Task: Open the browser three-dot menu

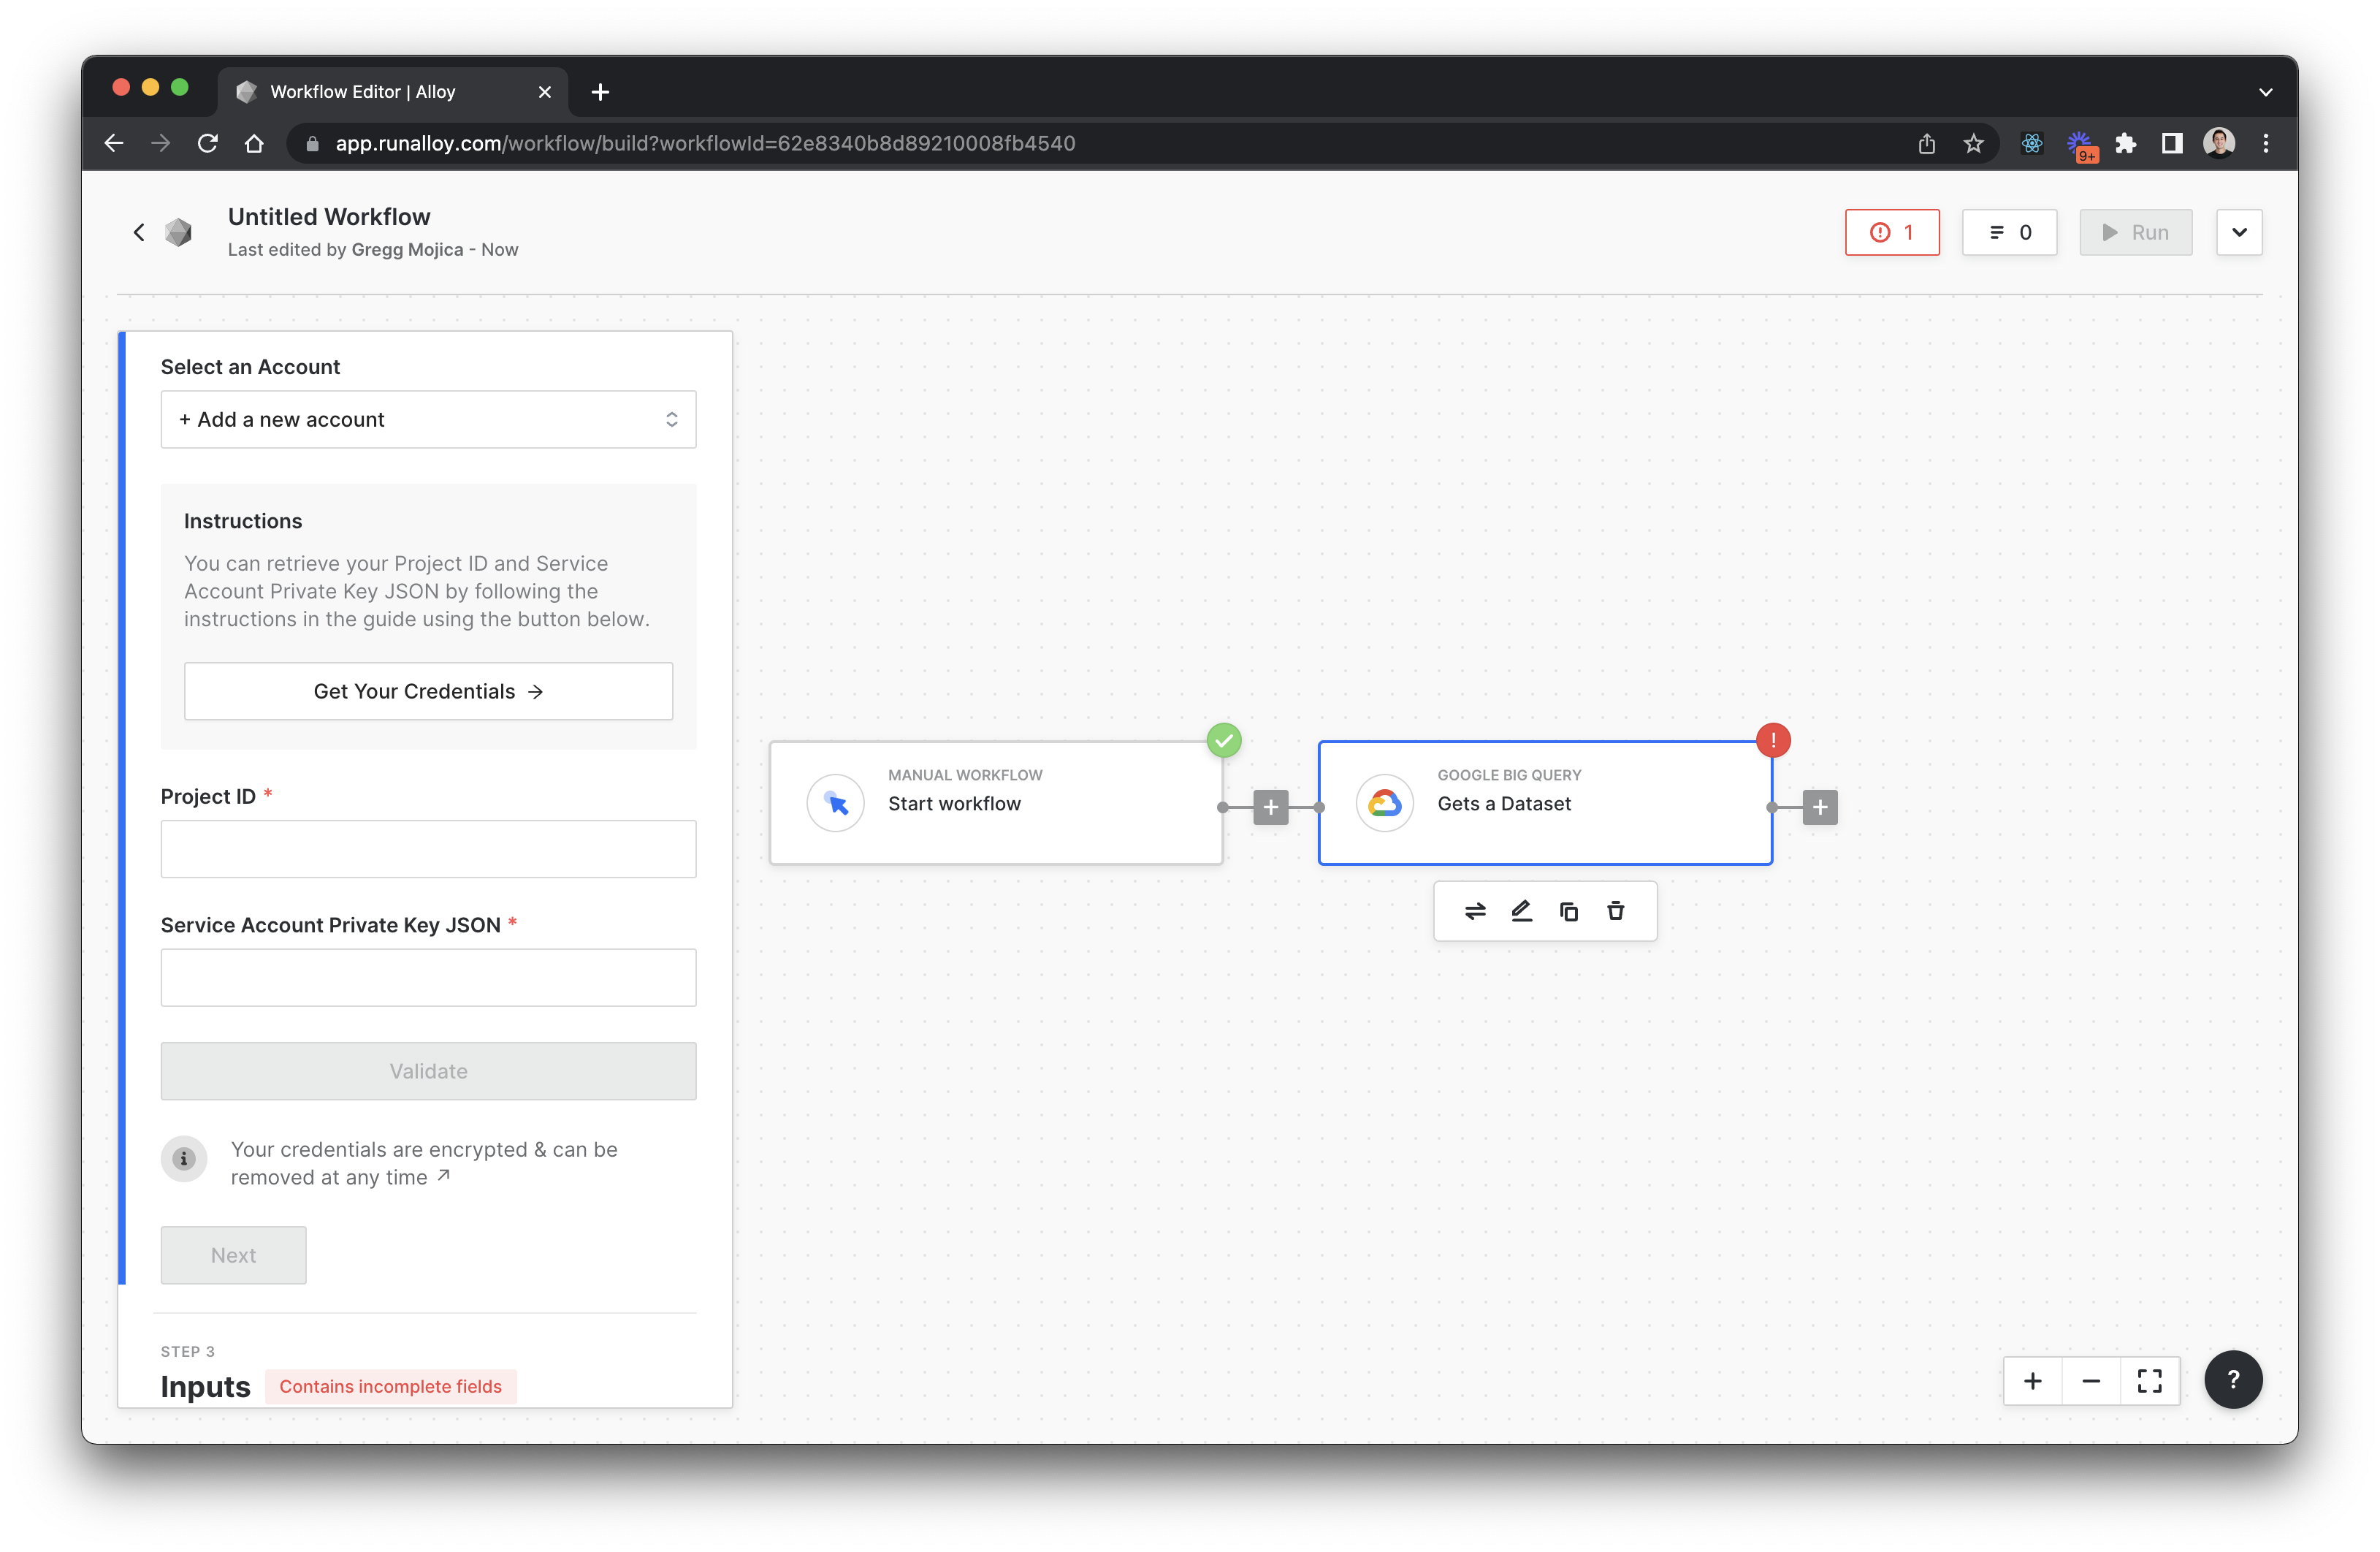Action: (2265, 143)
